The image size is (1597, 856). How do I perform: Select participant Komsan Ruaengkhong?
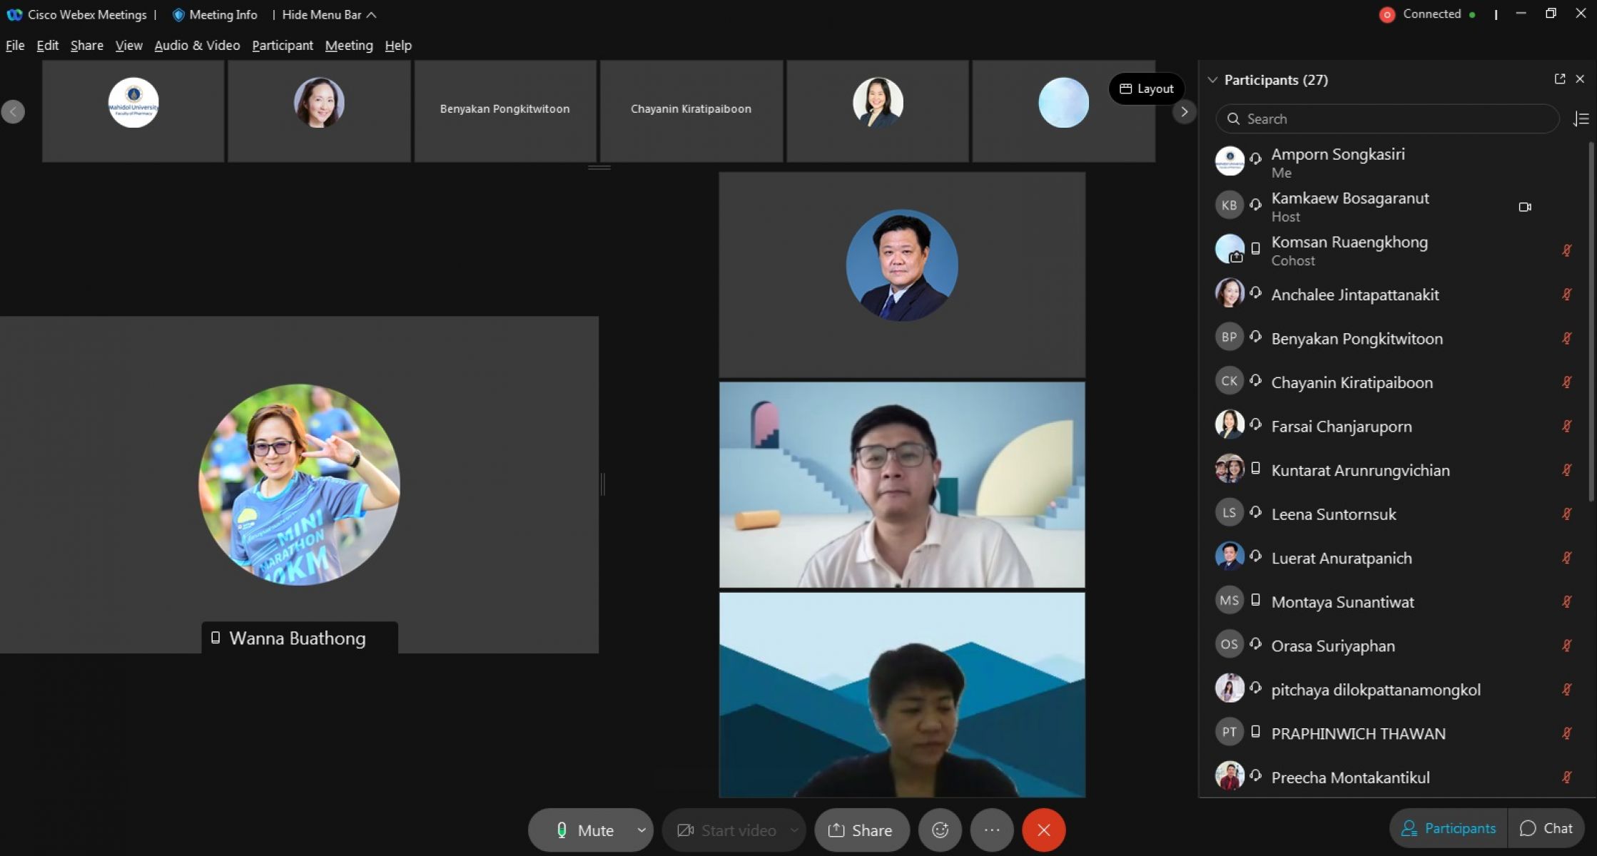[x=1395, y=250]
